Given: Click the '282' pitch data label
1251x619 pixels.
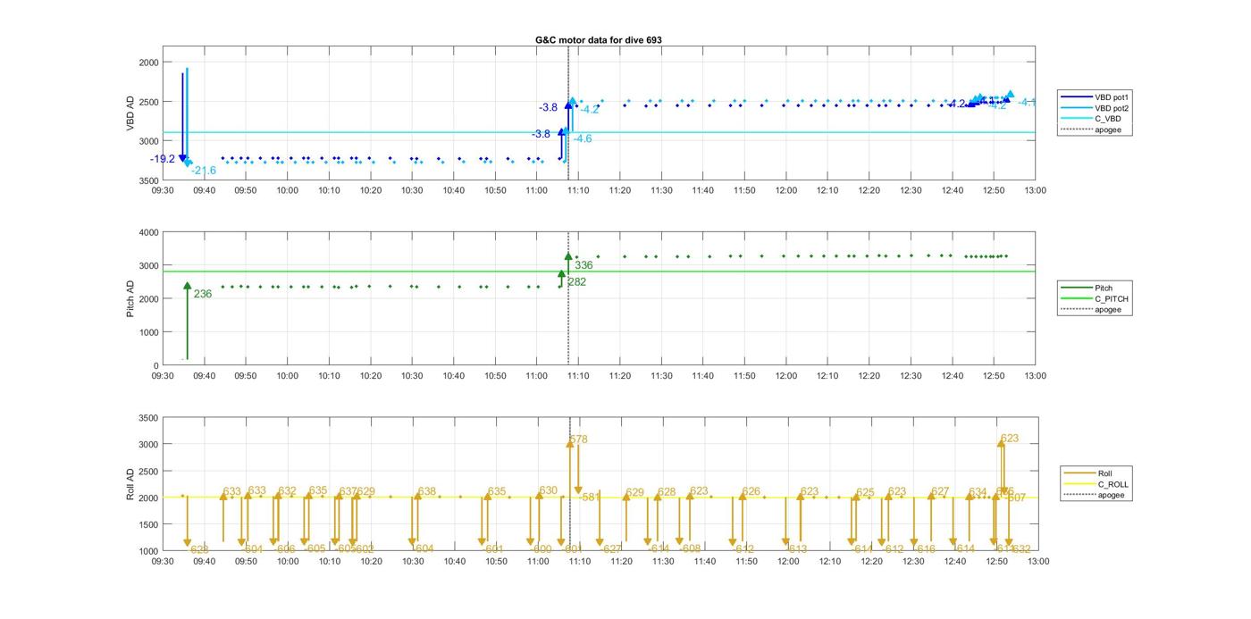Looking at the screenshot, I should tap(577, 281).
